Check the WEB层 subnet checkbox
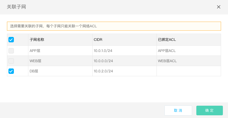The width and height of the screenshot is (228, 118). pos(11,61)
